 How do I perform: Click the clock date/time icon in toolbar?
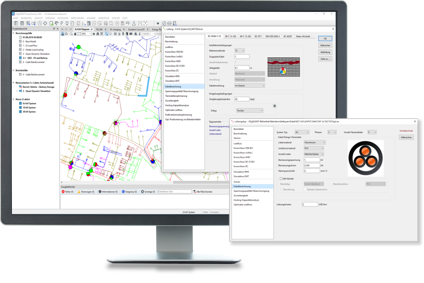click(x=40, y=23)
